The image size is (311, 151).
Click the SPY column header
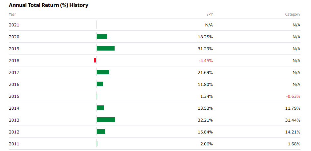[209, 14]
